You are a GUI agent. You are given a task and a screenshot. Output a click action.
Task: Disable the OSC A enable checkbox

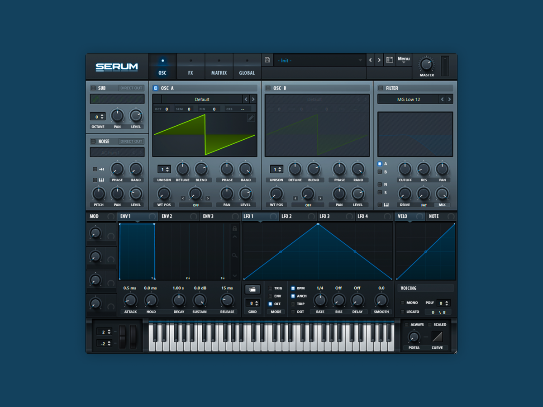point(156,88)
